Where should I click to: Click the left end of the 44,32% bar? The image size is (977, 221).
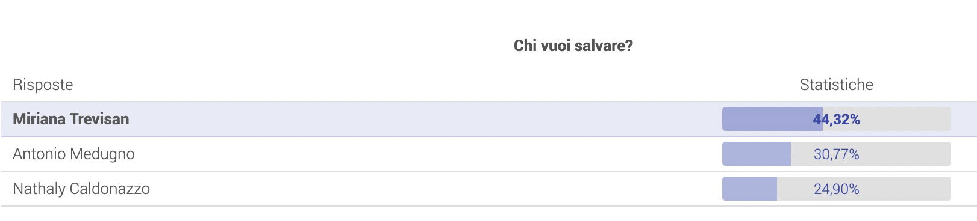(726, 119)
